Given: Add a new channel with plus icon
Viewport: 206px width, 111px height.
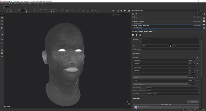Looking at the screenshot, I should tap(197, 57).
